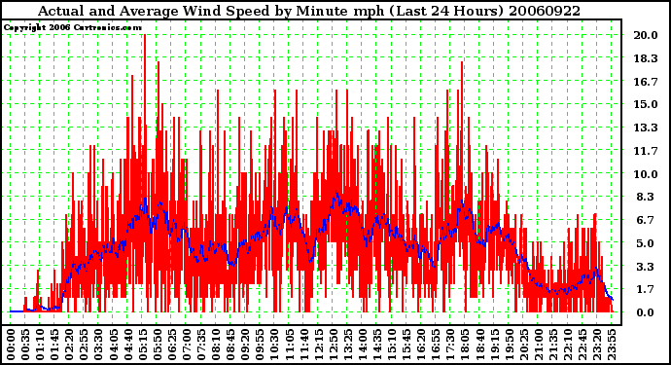
Task: Click the 09:55 time label
Action: point(260,345)
